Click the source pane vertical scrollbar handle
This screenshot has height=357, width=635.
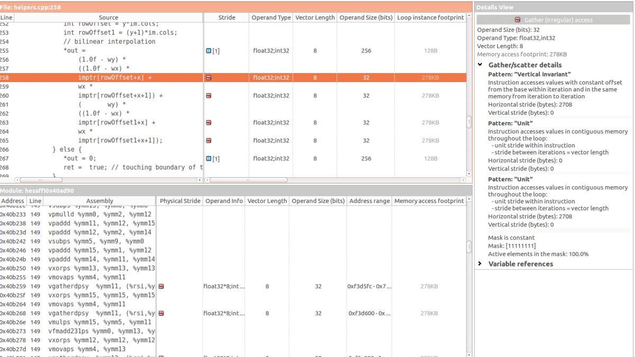(469, 122)
